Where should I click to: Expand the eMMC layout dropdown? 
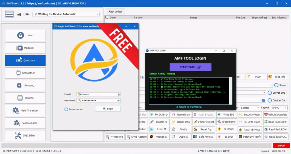point(279,108)
